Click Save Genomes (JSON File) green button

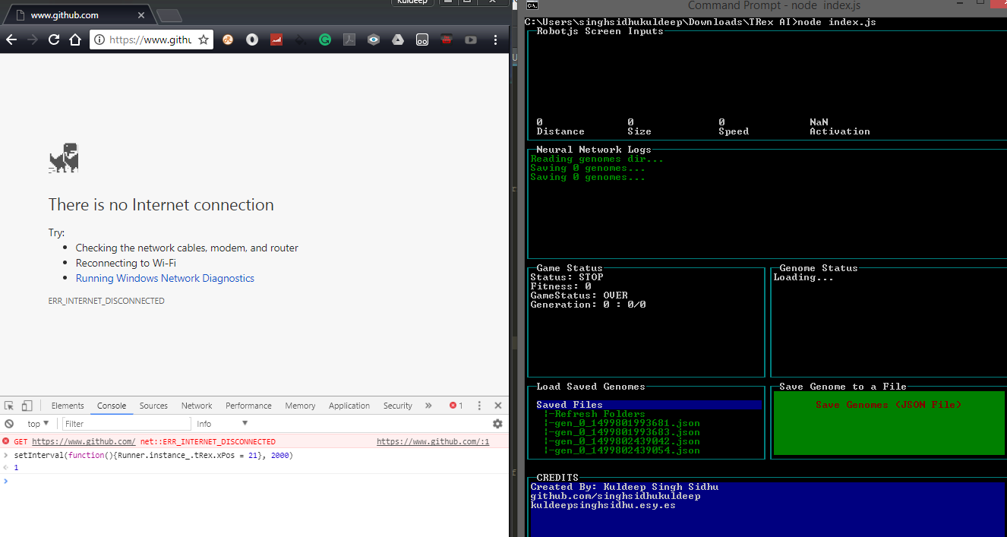[x=889, y=423]
